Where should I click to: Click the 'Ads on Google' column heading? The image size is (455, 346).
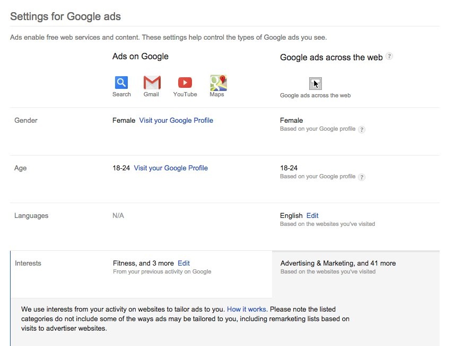point(141,56)
